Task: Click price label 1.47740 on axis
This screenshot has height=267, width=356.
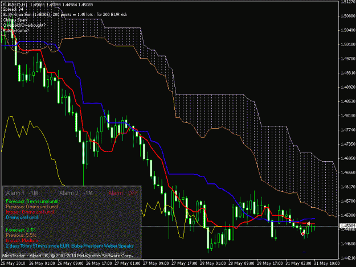Action: (x=348, y=130)
